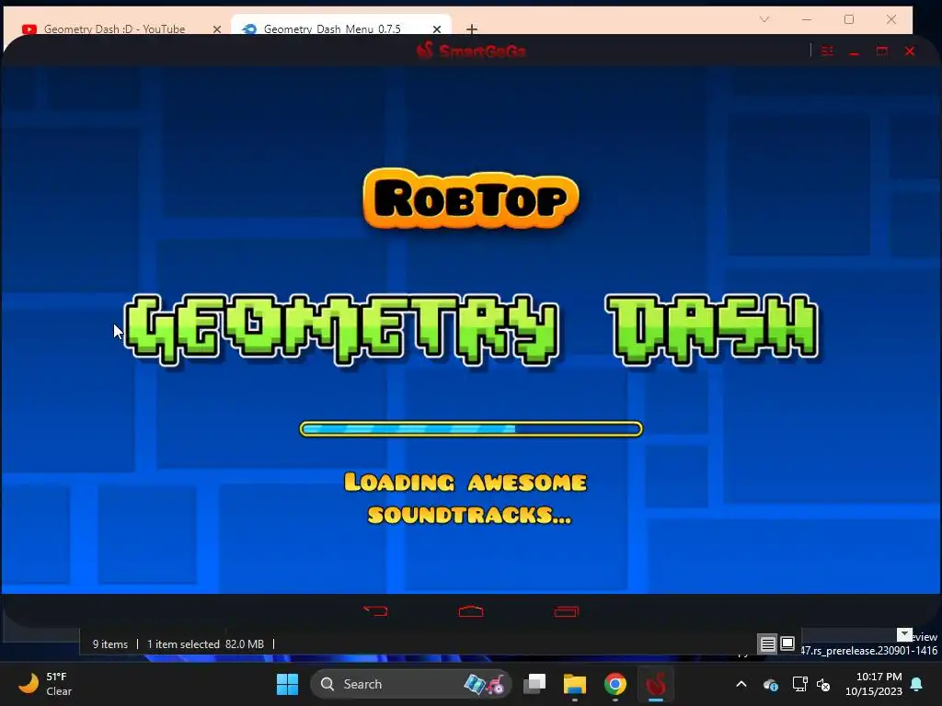The image size is (942, 706).
Task: Open Google Chrome from the taskbar
Action: pos(615,684)
